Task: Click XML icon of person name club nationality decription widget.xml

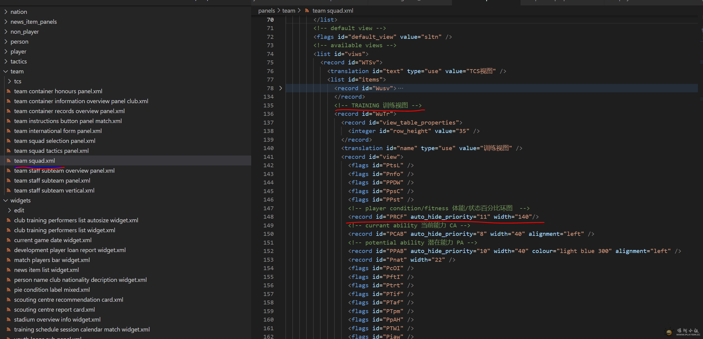Action: (9, 280)
